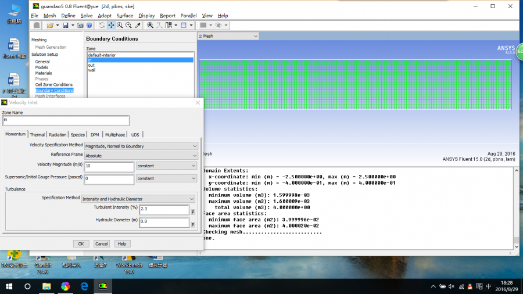Open the Reference Frame dropdown
The height and width of the screenshot is (294, 523).
coord(141,156)
